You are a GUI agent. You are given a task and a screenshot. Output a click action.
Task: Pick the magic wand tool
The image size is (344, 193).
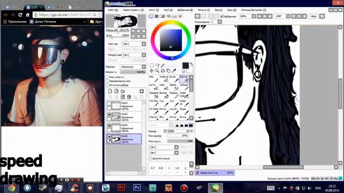162,65
